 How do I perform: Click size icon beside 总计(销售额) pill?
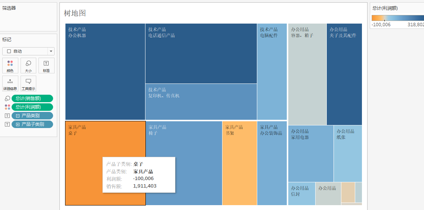click(7, 98)
